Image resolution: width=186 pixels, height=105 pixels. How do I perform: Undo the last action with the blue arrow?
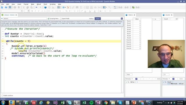[36, 7]
